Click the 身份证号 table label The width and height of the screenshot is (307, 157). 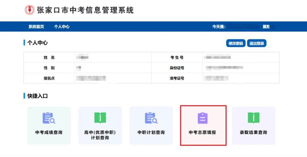tap(177, 68)
